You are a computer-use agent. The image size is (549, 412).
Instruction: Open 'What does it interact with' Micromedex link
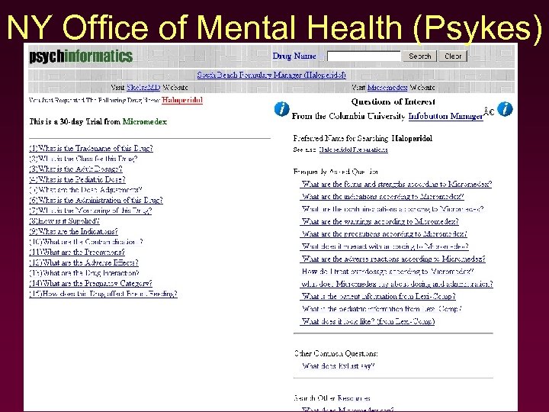[385, 246]
